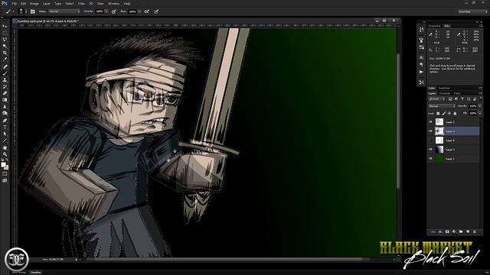The height and width of the screenshot is (275, 490).
Task: Toggle lock all padlock
Action: click(455, 113)
